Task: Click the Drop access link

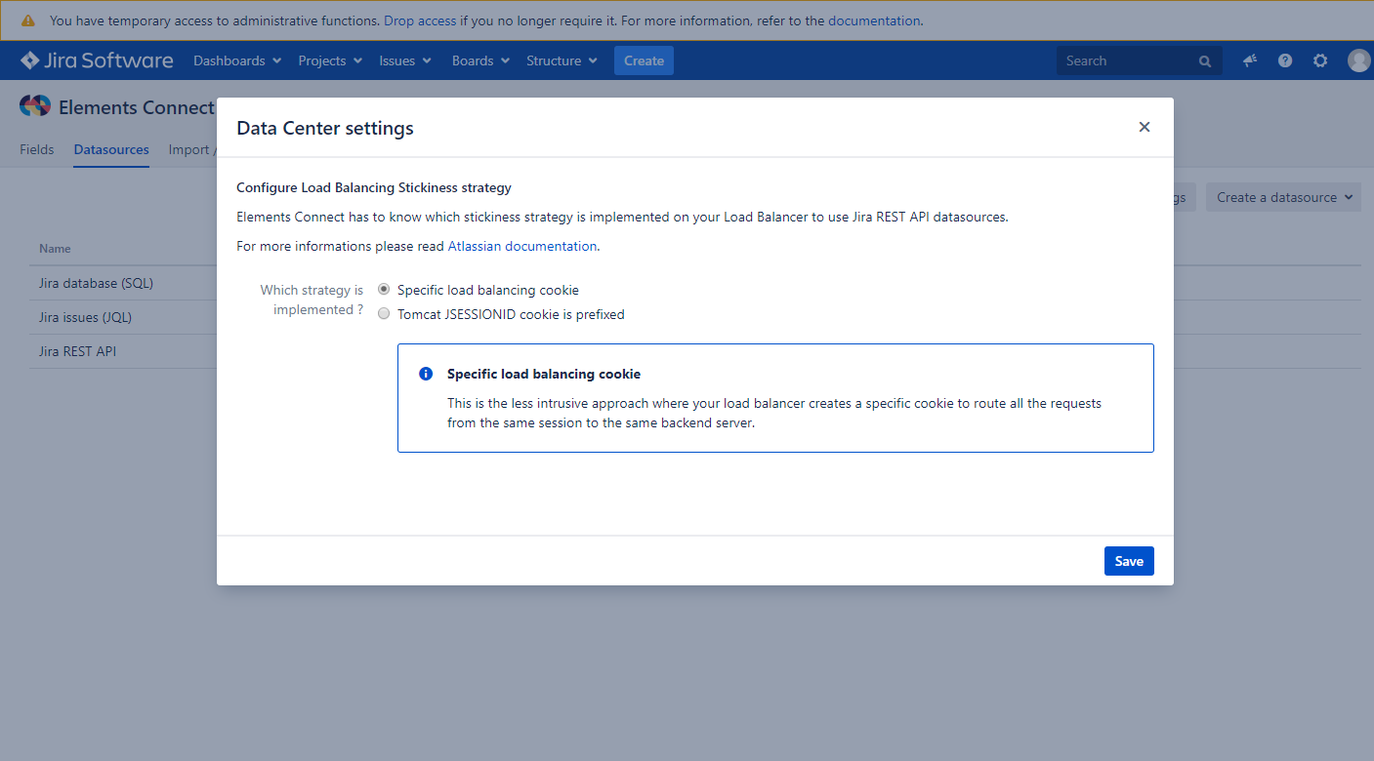Action: (x=420, y=20)
